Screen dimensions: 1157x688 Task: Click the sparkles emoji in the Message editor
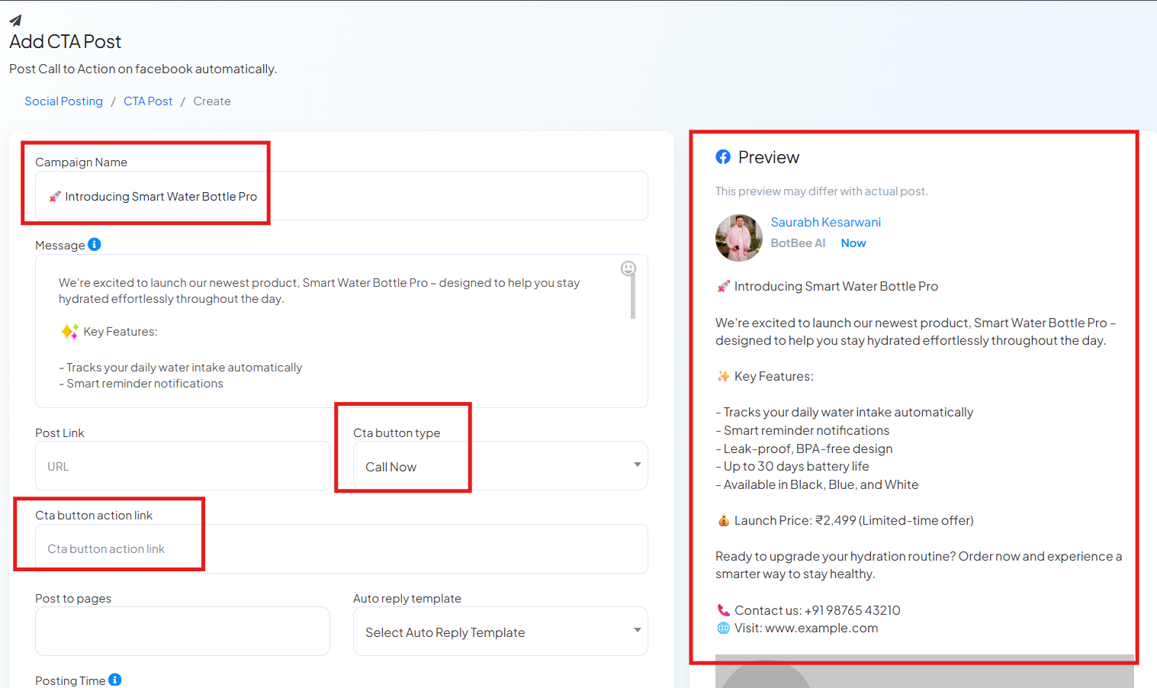click(69, 331)
